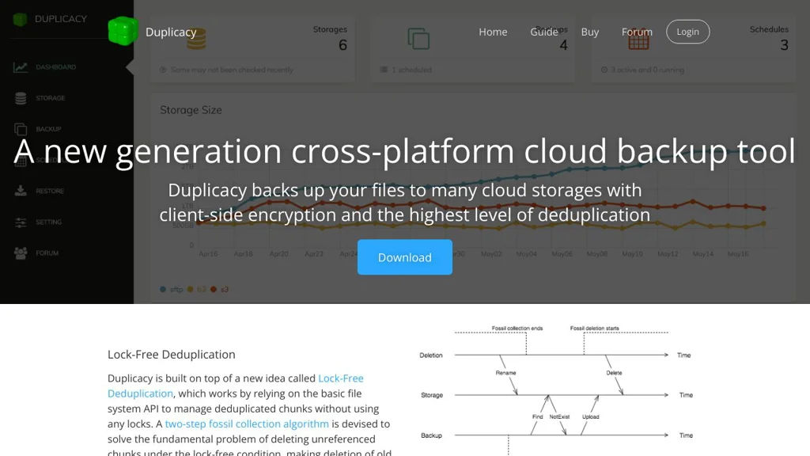810x456 pixels.
Task: Click the small green logo beside DUPLICACY sidebar title
Action: point(20,20)
